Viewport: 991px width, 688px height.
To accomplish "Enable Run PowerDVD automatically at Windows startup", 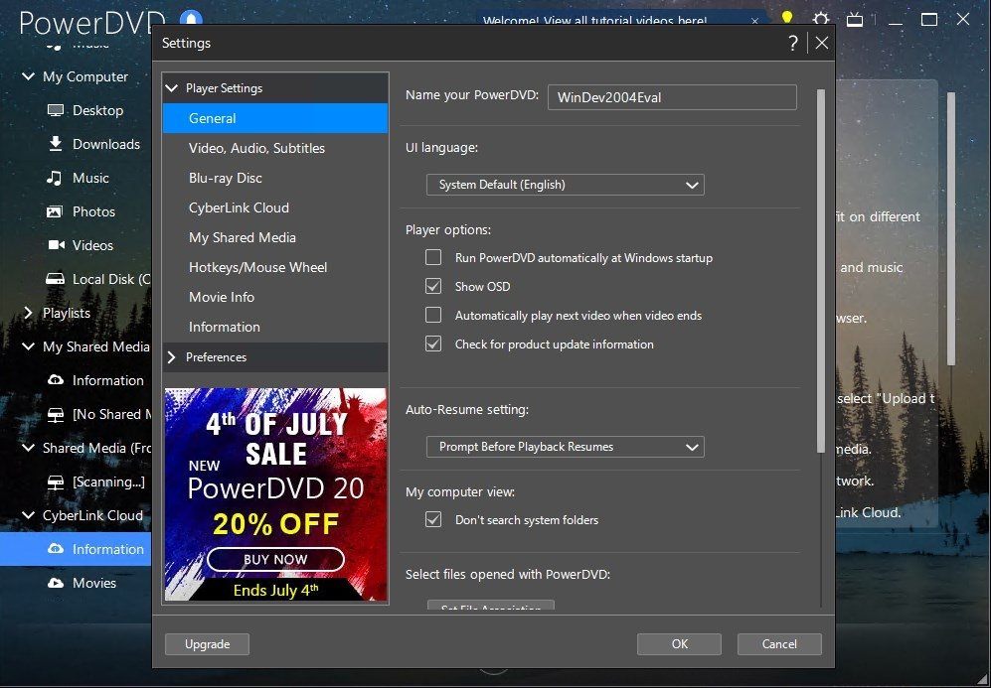I will (x=433, y=257).
